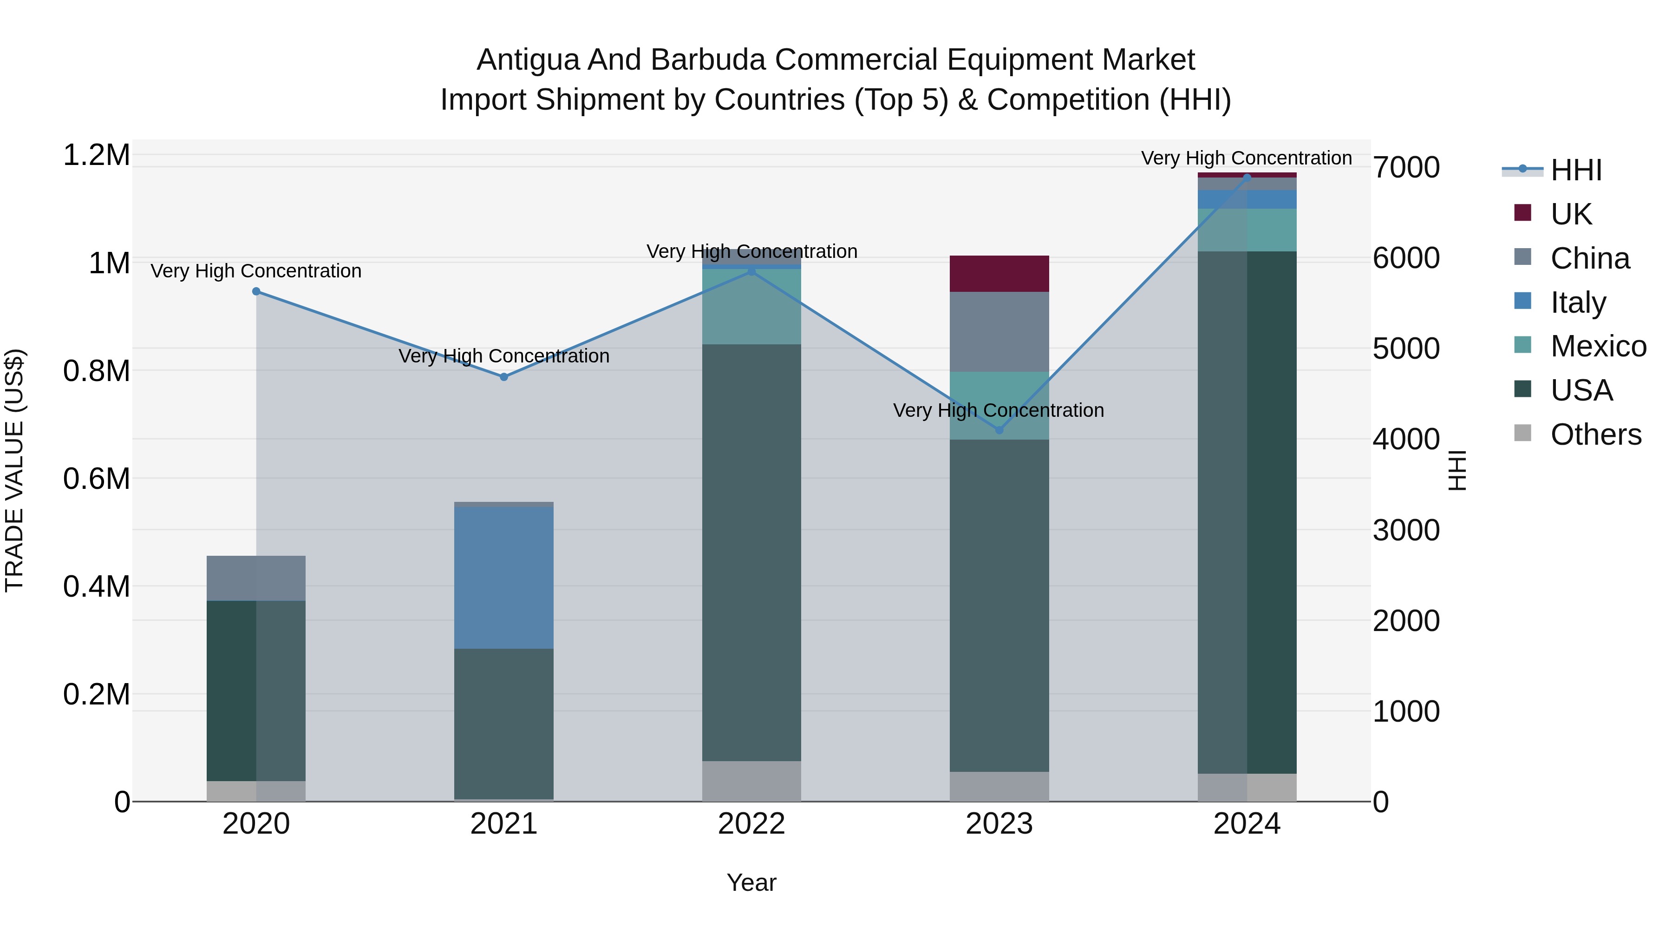Click the 2020 x-axis label

(256, 824)
